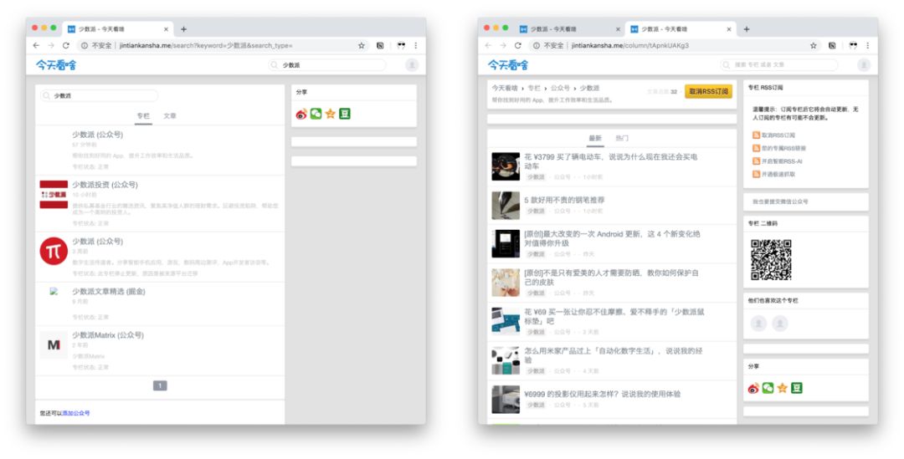Click the search field containing 少数派 in results panel
904x459 pixels.
99,95
